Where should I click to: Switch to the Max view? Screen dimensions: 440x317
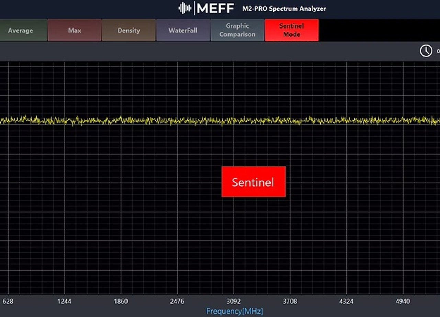(74, 30)
